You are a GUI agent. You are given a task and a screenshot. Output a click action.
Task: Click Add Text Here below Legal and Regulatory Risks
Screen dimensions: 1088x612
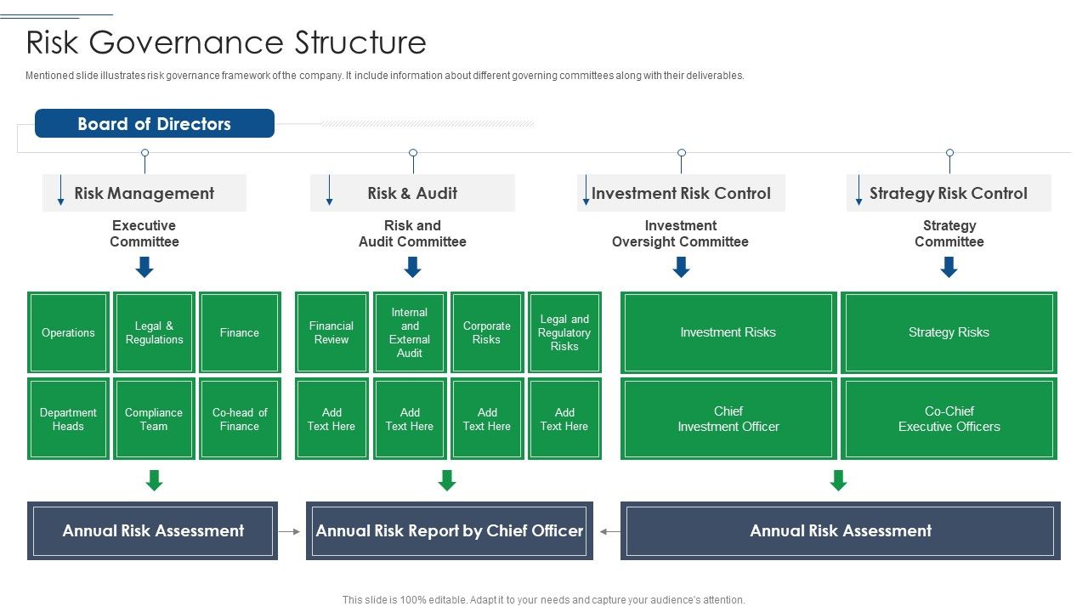(564, 419)
